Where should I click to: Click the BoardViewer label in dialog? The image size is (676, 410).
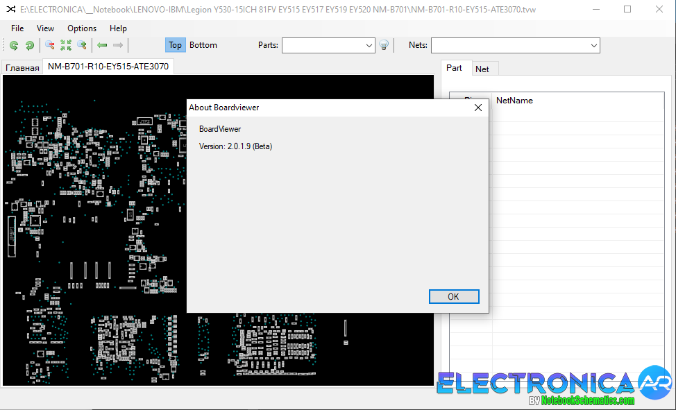click(220, 129)
